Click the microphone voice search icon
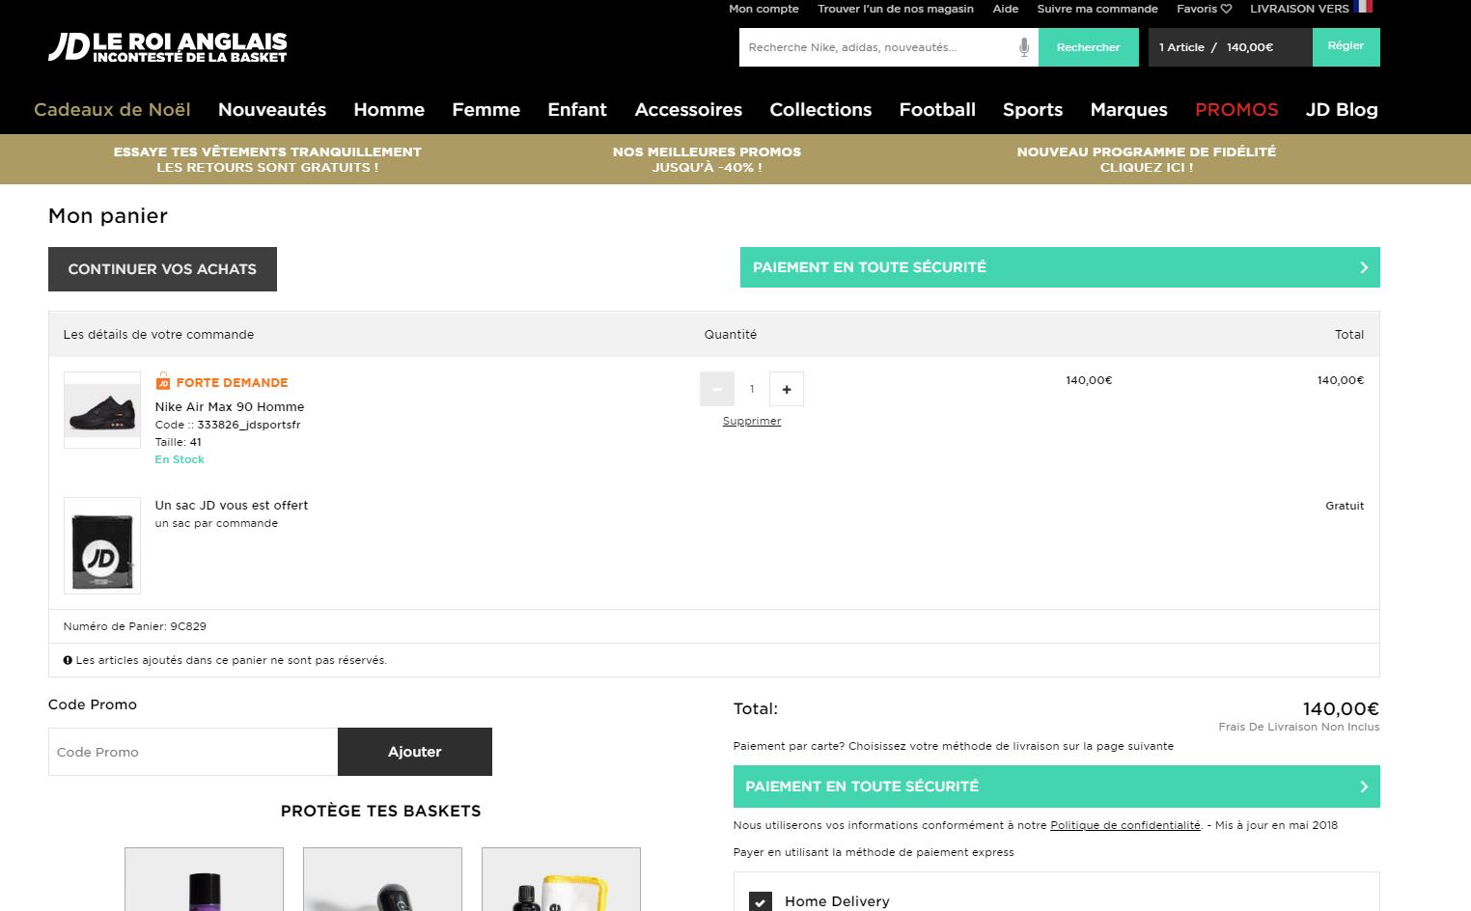1471x911 pixels. tap(1024, 47)
